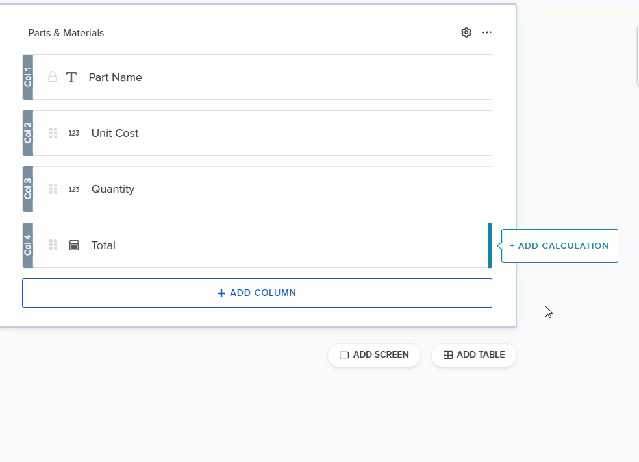This screenshot has width=639, height=462.
Task: Click the Parts & Materials table title
Action: [66, 33]
